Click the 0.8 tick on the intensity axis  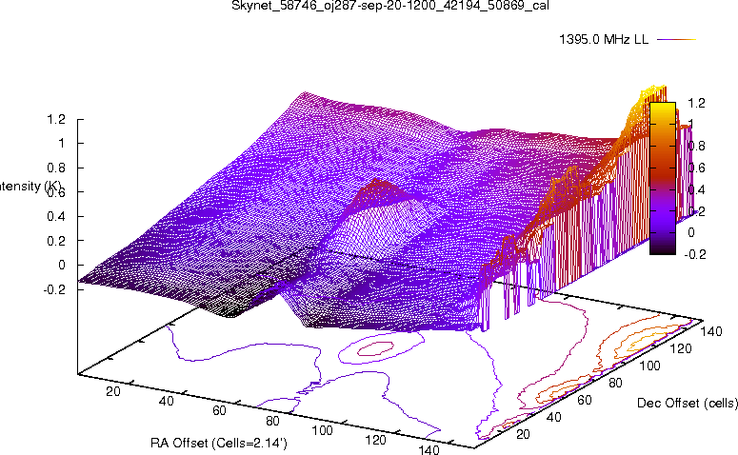coord(56,168)
